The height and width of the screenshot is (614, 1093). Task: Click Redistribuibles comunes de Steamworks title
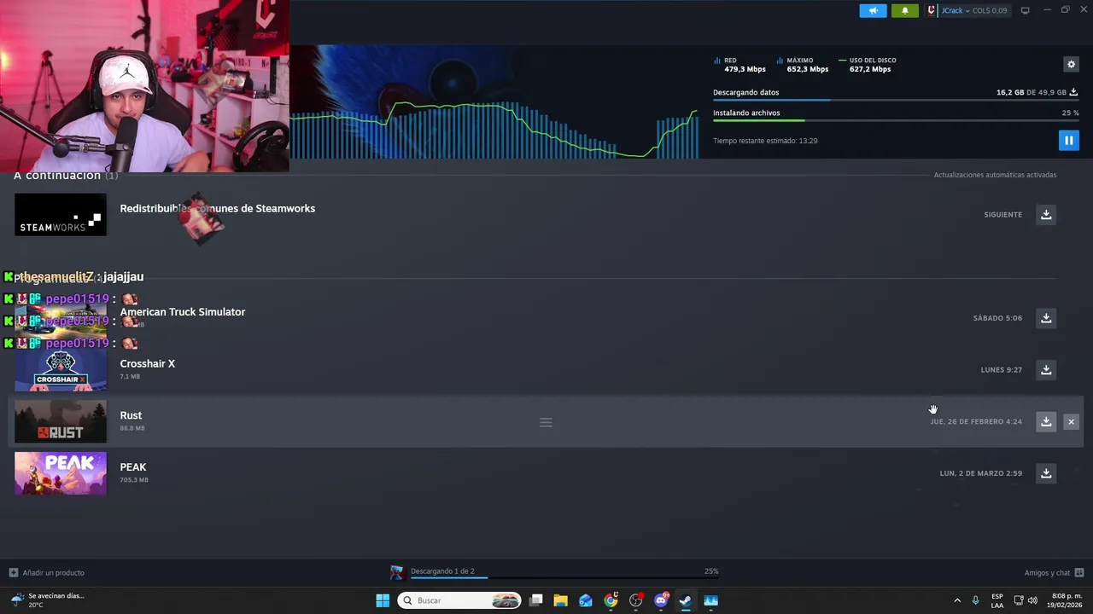(x=218, y=208)
